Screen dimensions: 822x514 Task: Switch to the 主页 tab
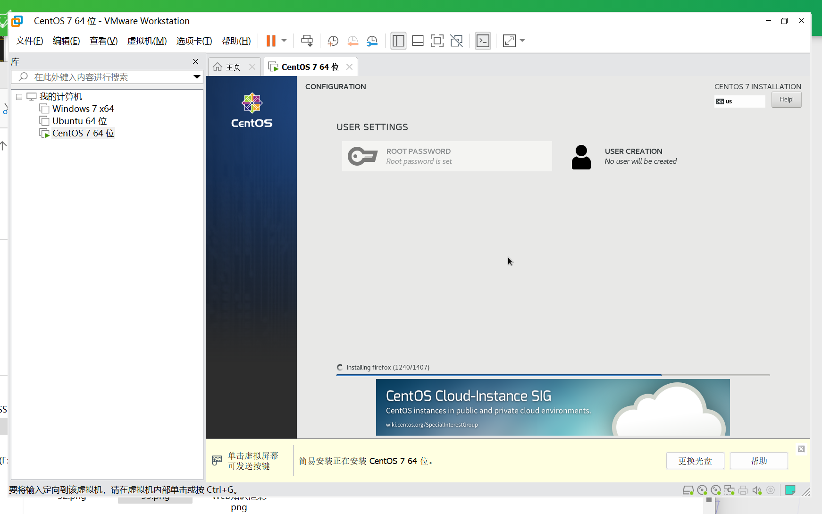[x=234, y=67]
